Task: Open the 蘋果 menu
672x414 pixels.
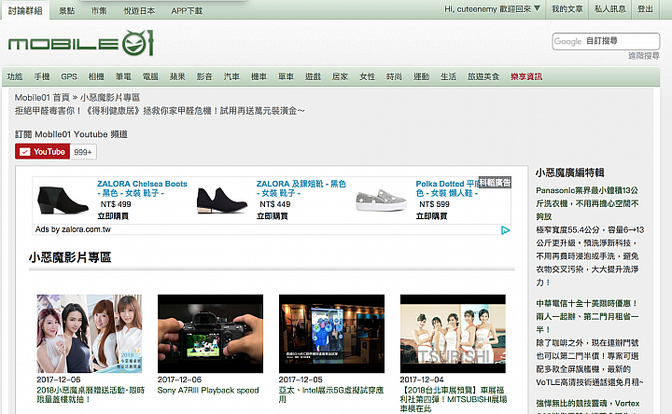Action: tap(177, 76)
